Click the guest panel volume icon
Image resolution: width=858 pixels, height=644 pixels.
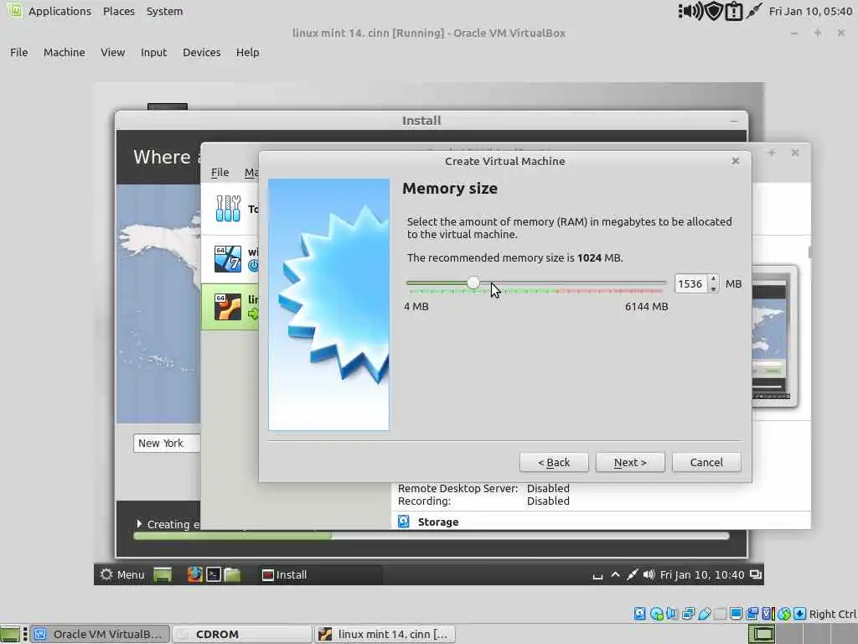[649, 574]
